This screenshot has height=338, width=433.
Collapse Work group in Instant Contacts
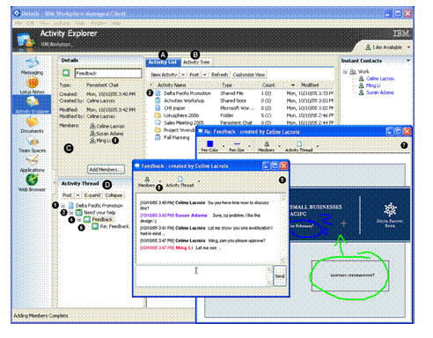point(345,71)
